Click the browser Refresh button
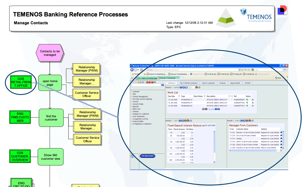This screenshot has height=187, width=302. coord(245,70)
